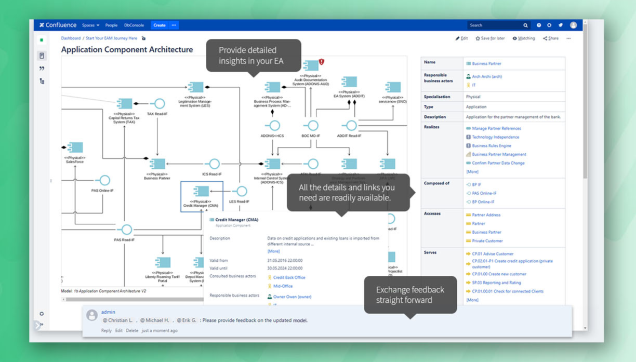
Task: Expand [More] under Realizes
Action: click(x=472, y=171)
